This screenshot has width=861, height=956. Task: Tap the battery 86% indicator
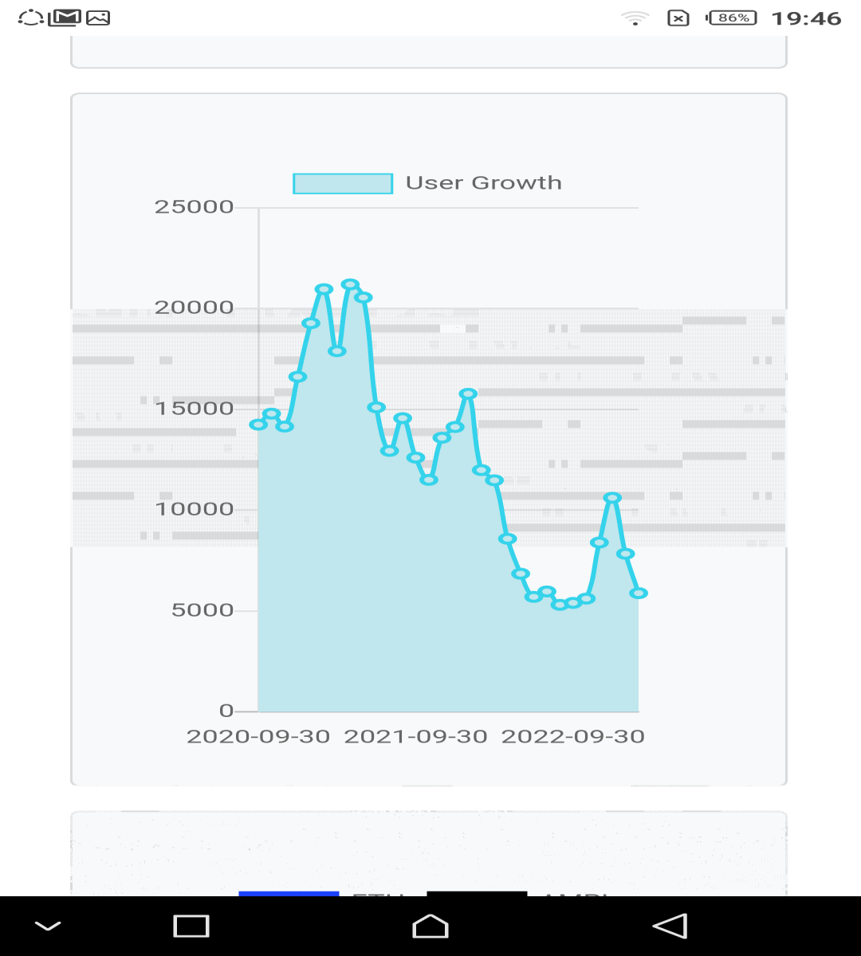click(x=732, y=18)
